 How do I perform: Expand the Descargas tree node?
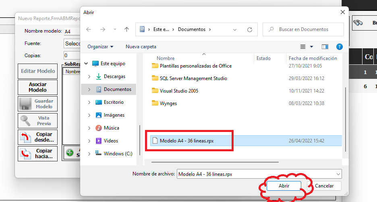tap(89, 76)
